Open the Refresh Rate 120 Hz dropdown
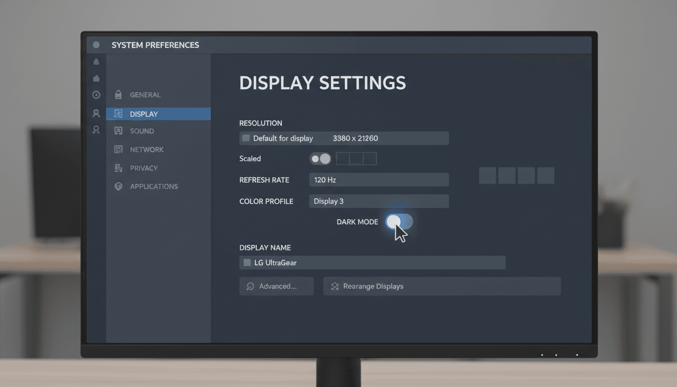The height and width of the screenshot is (387, 677). click(x=379, y=179)
